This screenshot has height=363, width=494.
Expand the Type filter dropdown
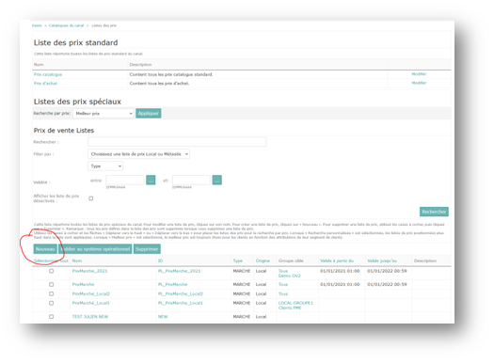click(x=105, y=166)
